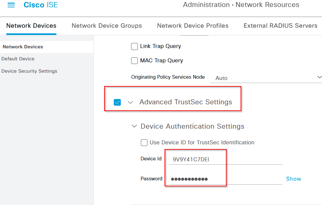Collapse the Advanced TrustSec Settings chevron
The height and width of the screenshot is (205, 322).
(130, 102)
